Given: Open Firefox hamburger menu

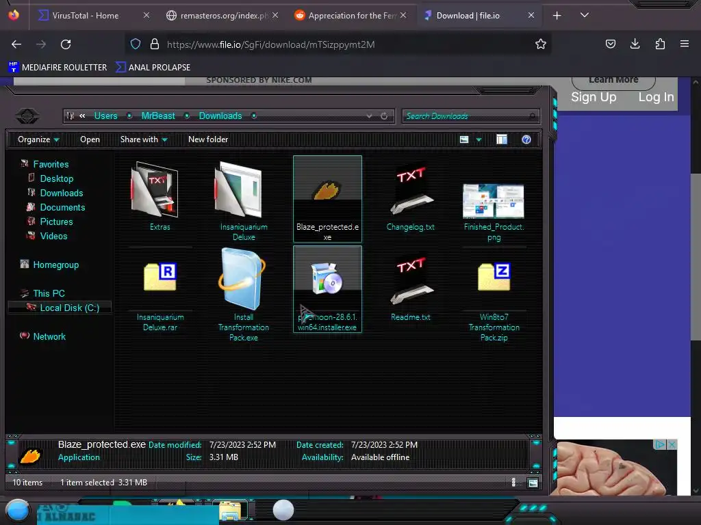Looking at the screenshot, I should [x=685, y=44].
